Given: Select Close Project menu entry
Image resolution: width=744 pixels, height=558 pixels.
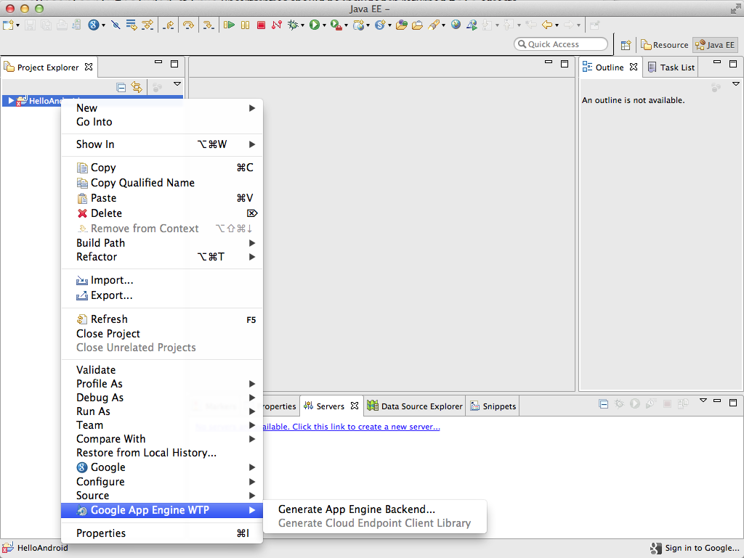Looking at the screenshot, I should pyautogui.click(x=162, y=334).
